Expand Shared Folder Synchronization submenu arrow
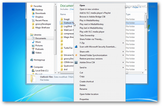This screenshot has height=106, width=162. tap(123, 55)
